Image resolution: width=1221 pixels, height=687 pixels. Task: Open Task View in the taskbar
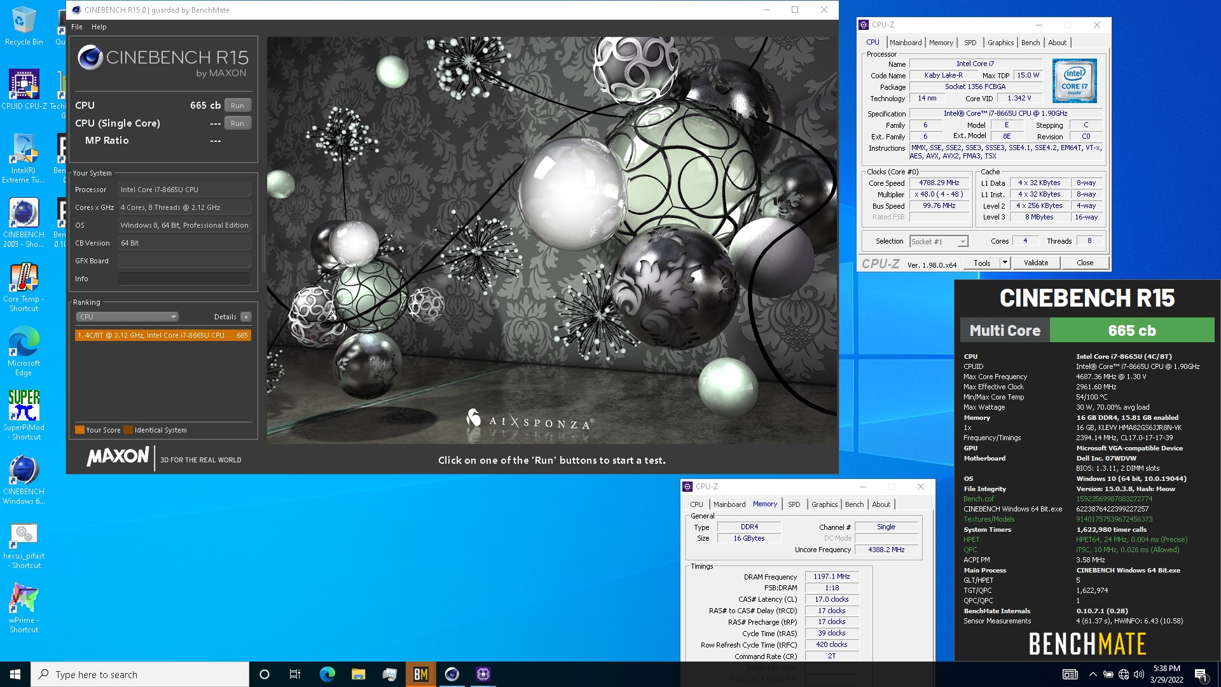(x=295, y=674)
